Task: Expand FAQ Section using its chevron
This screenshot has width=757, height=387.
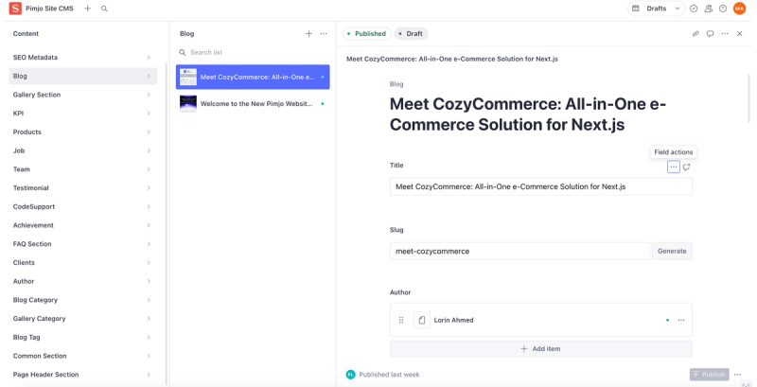Action: coord(149,244)
